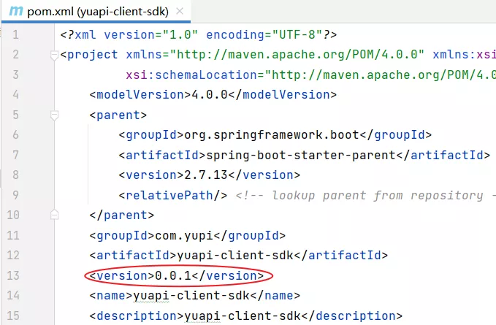Click the lookup parent from repository comment
The image size is (496, 325).
tap(365, 196)
